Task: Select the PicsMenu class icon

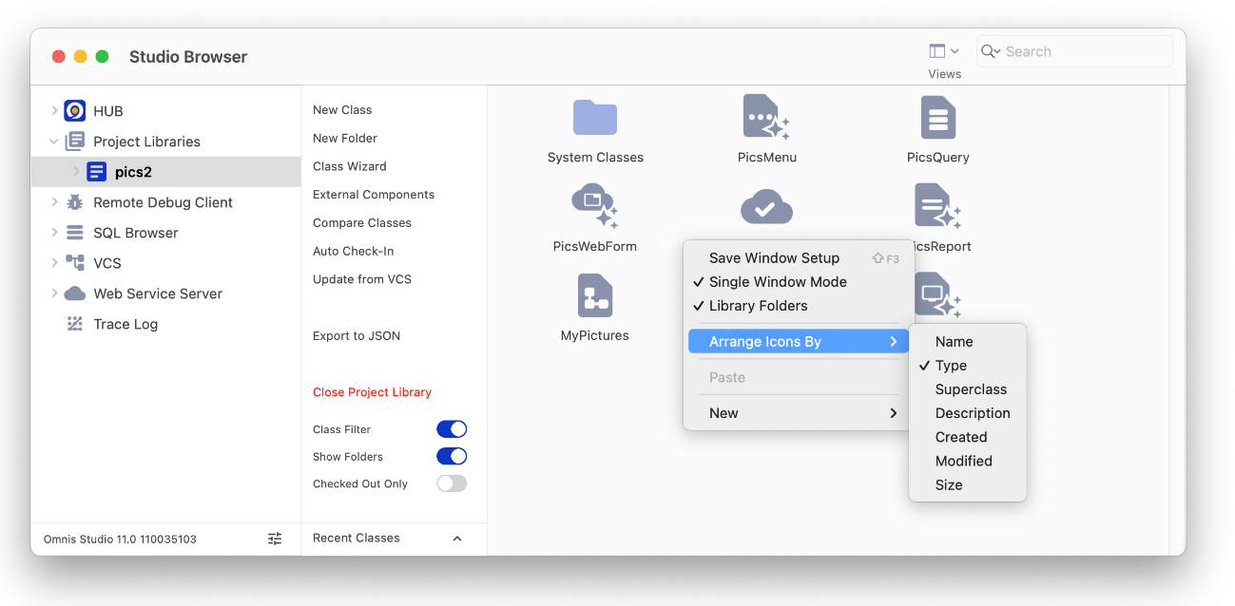Action: click(765, 118)
